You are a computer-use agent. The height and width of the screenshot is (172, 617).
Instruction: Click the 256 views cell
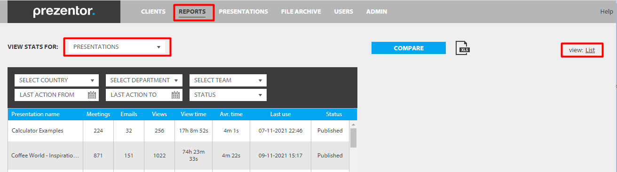(x=159, y=131)
